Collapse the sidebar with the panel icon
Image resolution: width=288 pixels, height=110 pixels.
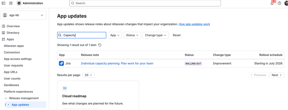click(x=3, y=3)
